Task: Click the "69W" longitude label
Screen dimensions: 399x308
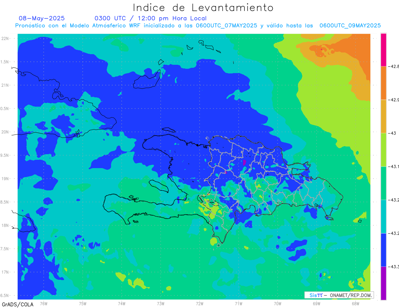Action: (317, 303)
